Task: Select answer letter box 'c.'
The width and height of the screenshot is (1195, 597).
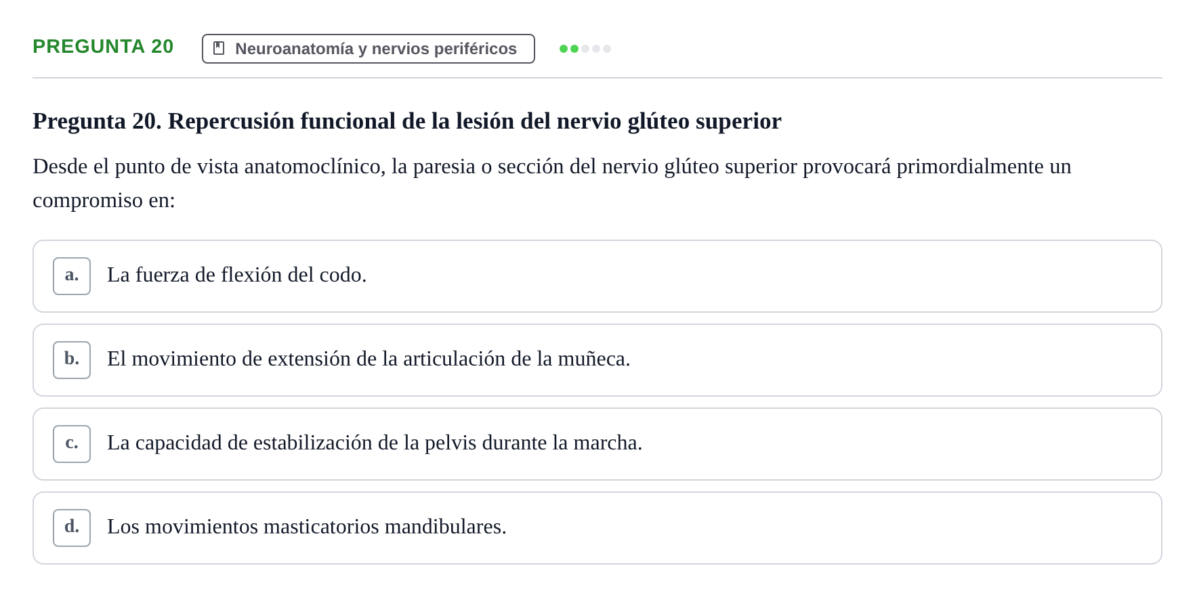Action: (72, 444)
